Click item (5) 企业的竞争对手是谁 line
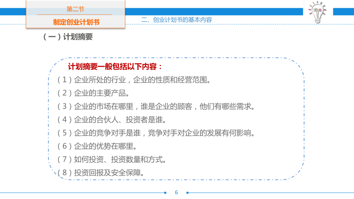Screen dimensions: 354x199 tap(156, 133)
